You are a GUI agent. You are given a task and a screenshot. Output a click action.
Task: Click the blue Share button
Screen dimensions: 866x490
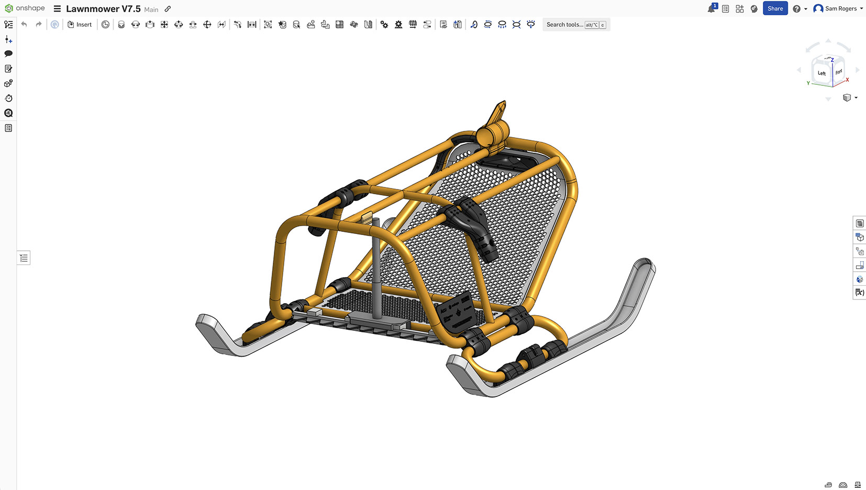click(x=775, y=9)
